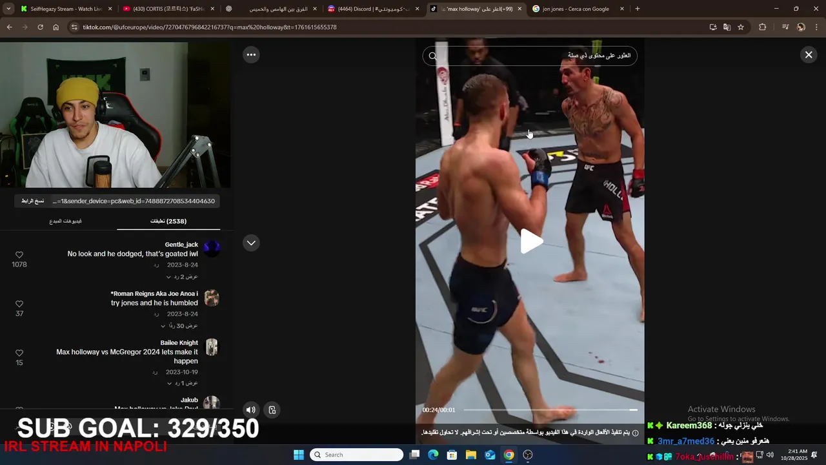The height and width of the screenshot is (465, 826).
Task: Click the taskbar Search box
Action: (356, 455)
